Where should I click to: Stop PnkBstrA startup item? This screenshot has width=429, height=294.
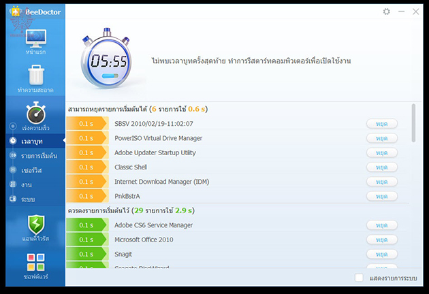point(382,196)
